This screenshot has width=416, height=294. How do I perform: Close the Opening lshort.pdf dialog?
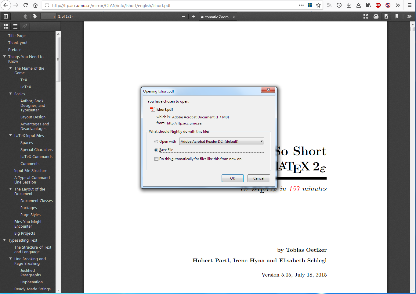[268, 90]
